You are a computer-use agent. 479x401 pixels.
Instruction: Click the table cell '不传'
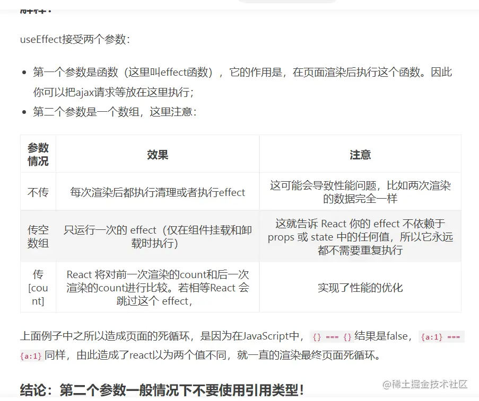pos(38,192)
